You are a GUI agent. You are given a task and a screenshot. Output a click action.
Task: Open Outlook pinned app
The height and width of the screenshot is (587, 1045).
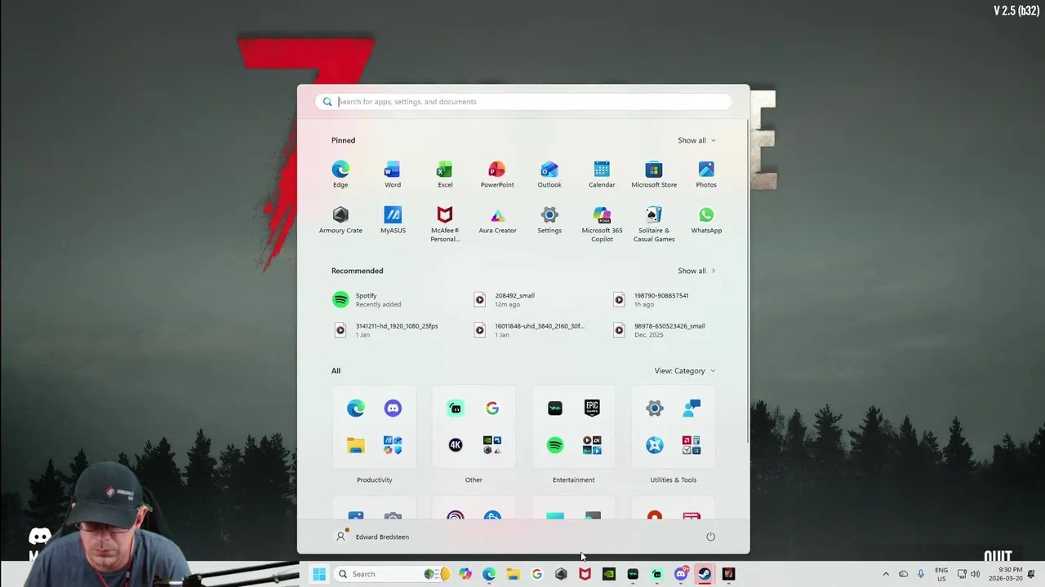549,174
